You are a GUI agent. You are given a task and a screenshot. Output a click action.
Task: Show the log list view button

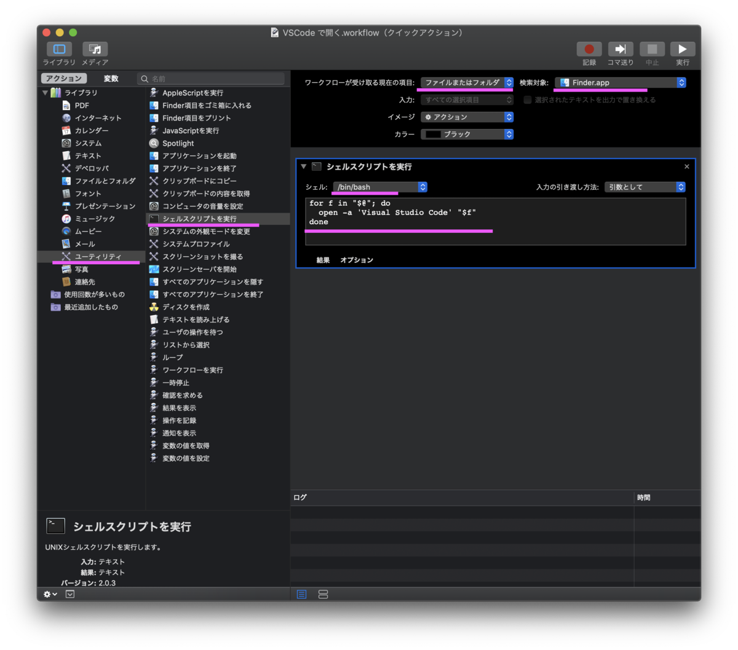(301, 594)
